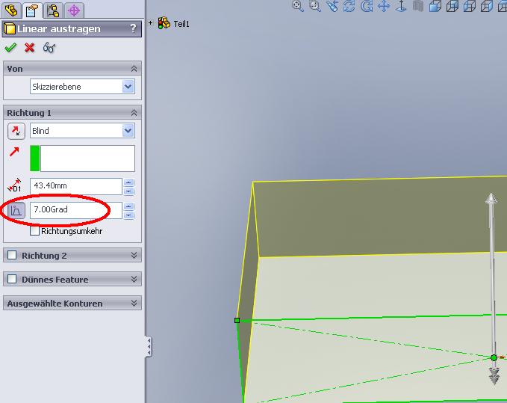Screen dimensions: 507x403
Task: Collapse the Richtung 1 section
Action: tap(134, 113)
